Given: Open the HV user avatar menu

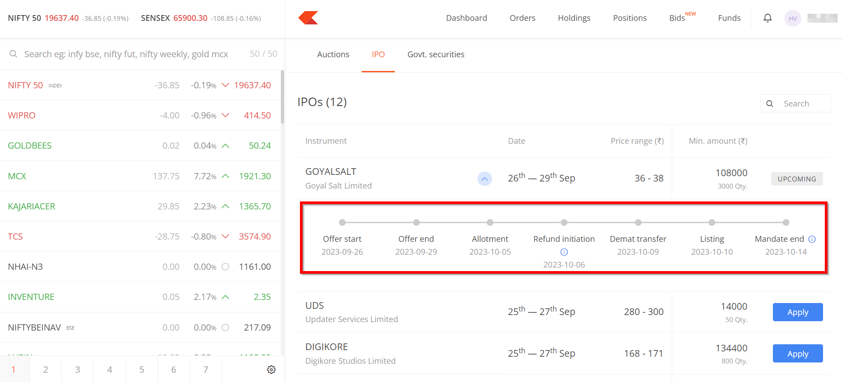Looking at the screenshot, I should pos(793,18).
